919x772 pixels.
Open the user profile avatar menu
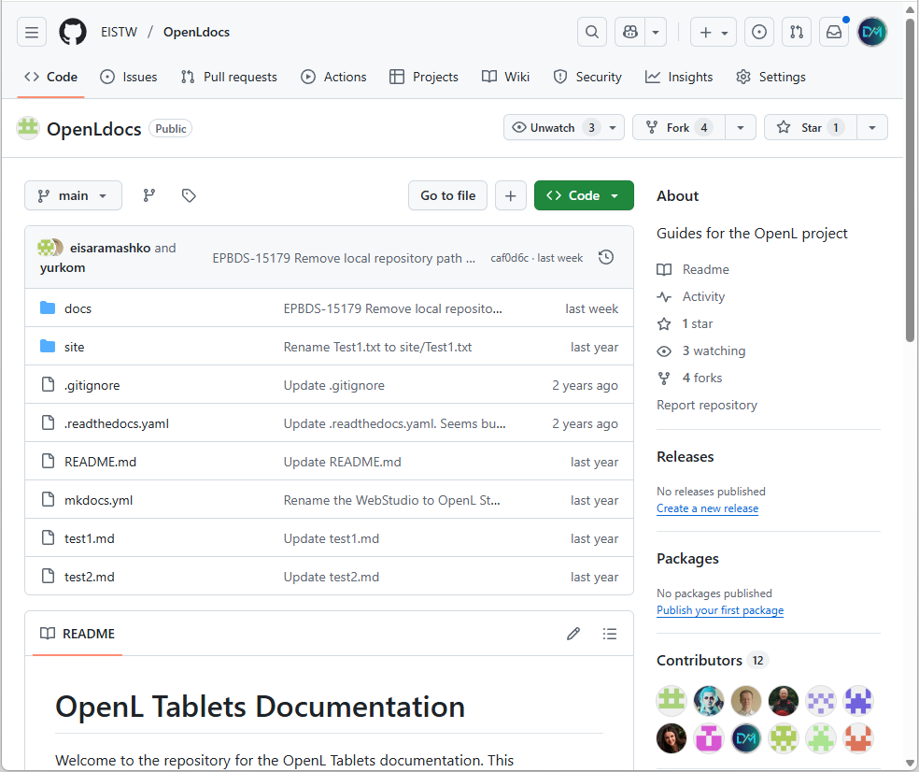[x=872, y=32]
